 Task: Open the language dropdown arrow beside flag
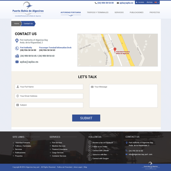(x=158, y=2)
